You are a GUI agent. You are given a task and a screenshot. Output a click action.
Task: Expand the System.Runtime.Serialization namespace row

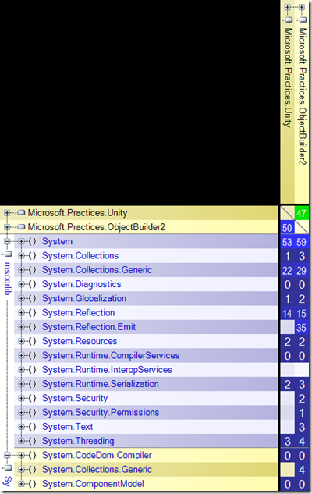[x=21, y=384]
